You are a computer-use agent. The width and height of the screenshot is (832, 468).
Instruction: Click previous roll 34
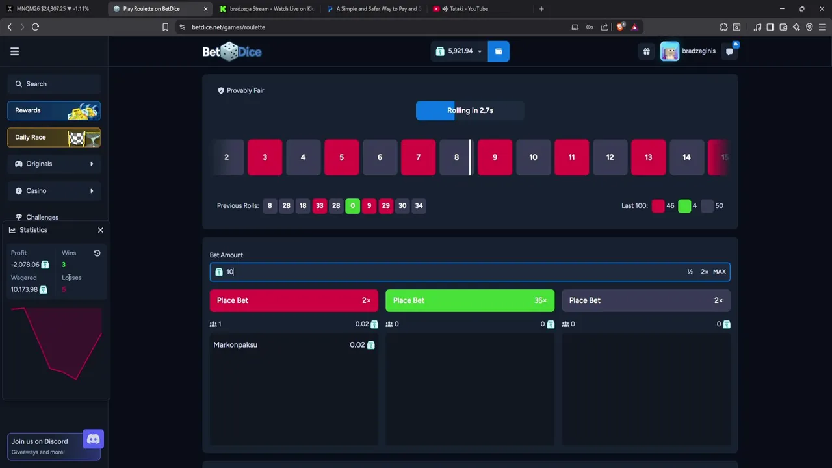[419, 205]
